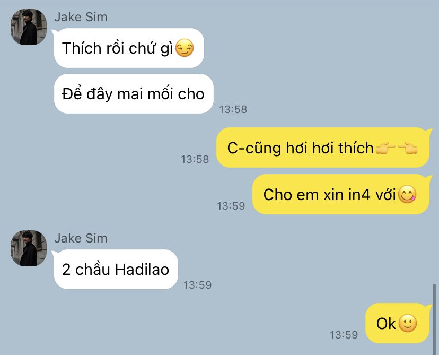The width and height of the screenshot is (439, 355).
Task: Tap the smiley emoji next to Ok
Action: (x=408, y=323)
